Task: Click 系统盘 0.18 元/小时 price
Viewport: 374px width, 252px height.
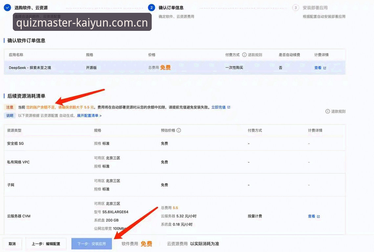Action: point(177,224)
